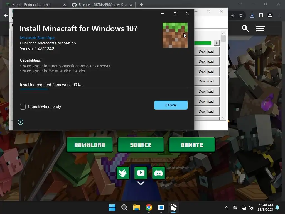The width and height of the screenshot is (285, 214).
Task: Click the website search magnifier icon
Action: (x=245, y=29)
